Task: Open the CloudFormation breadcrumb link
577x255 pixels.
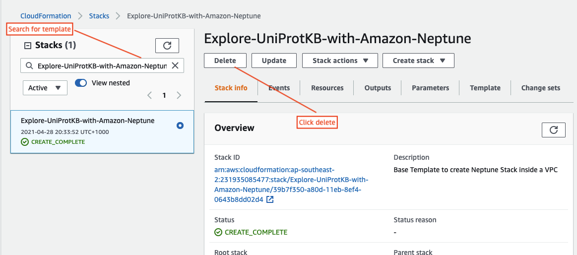Action: click(x=46, y=16)
